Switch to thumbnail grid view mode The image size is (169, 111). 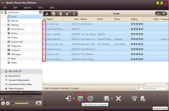[164, 13]
